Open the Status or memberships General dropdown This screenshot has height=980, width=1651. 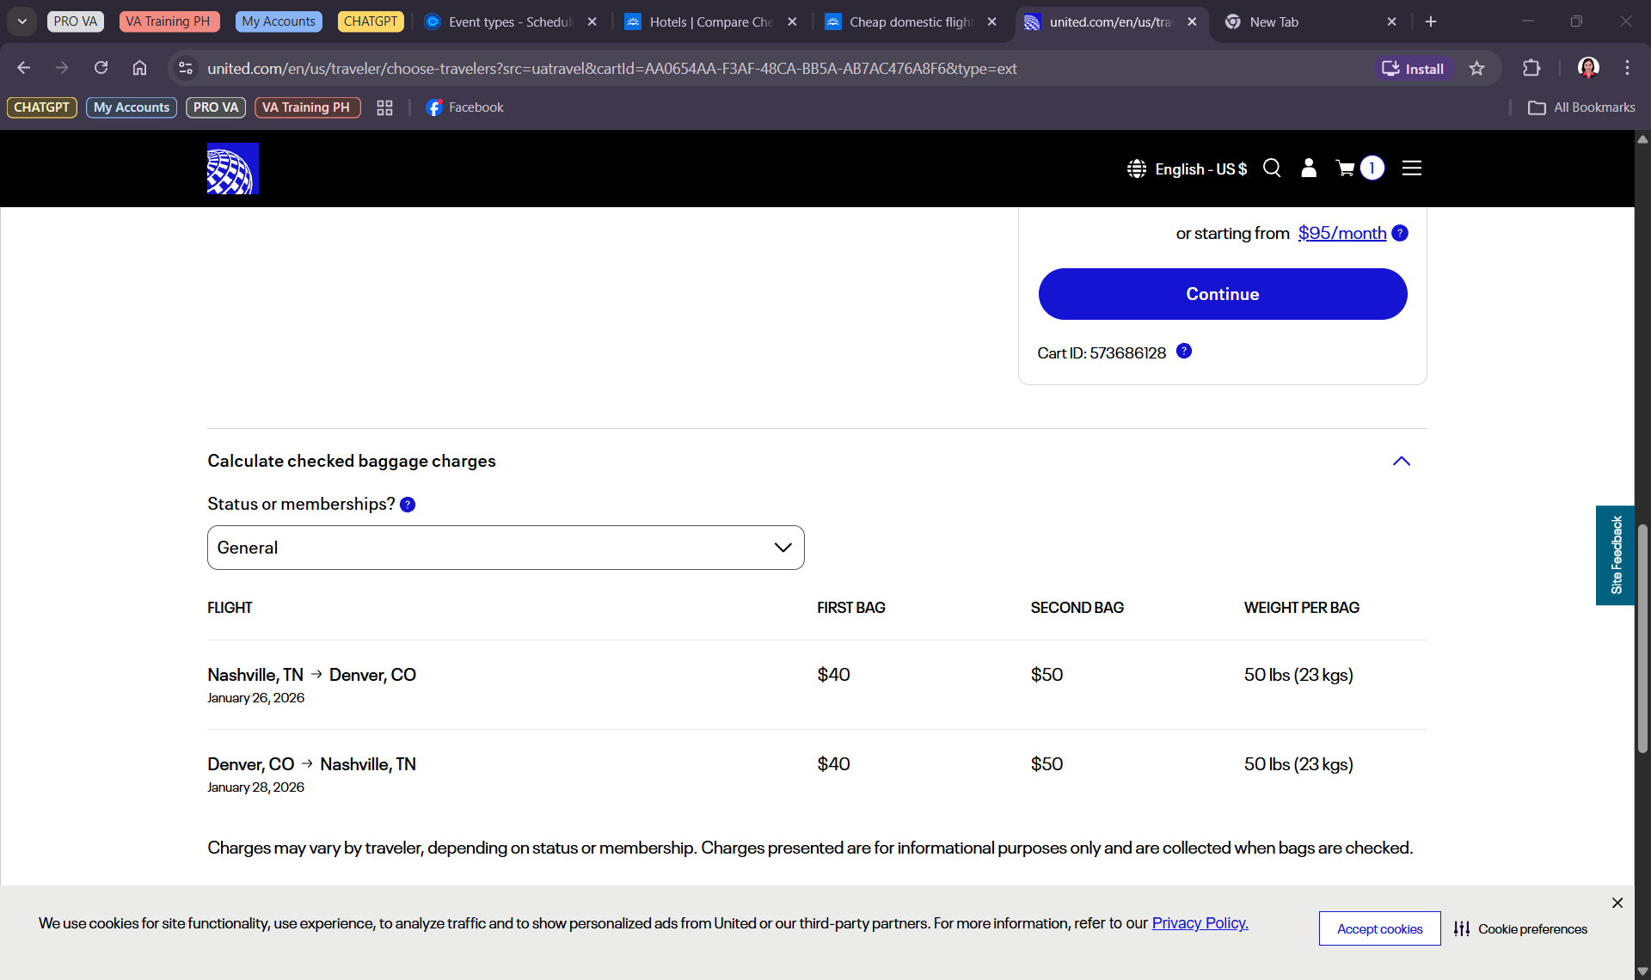tap(506, 548)
